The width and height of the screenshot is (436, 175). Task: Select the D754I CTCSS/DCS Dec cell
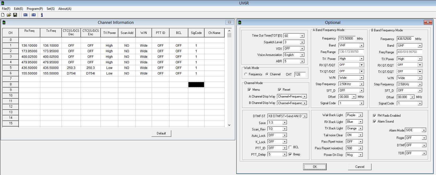pyautogui.click(x=71, y=73)
